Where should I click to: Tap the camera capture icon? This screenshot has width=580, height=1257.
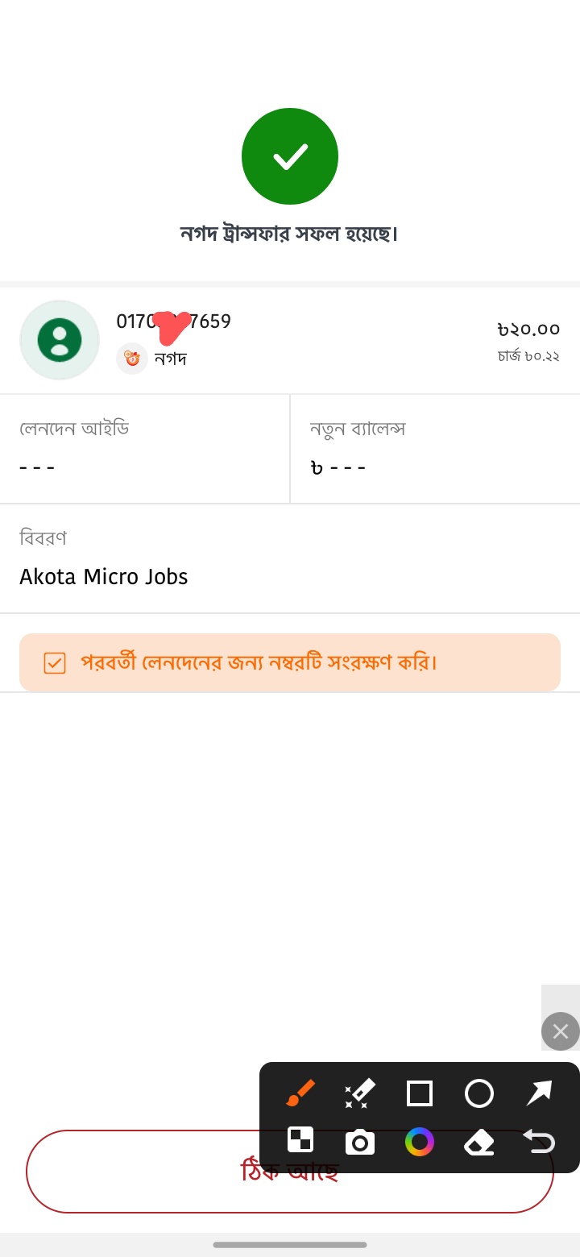click(360, 1142)
